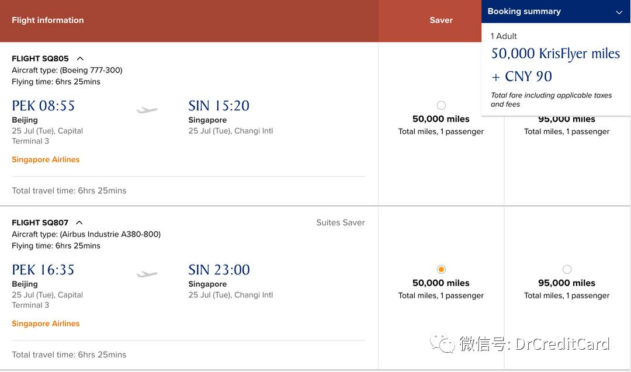631x372 pixels.
Task: Click the Flight information header
Action: 47,20
